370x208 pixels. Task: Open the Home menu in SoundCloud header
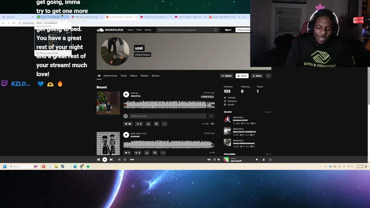[x=131, y=30]
